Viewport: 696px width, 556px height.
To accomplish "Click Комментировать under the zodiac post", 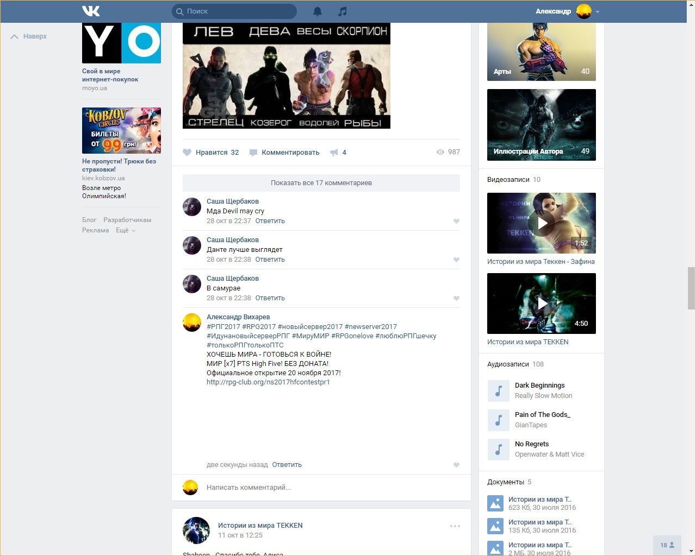I will [x=284, y=153].
